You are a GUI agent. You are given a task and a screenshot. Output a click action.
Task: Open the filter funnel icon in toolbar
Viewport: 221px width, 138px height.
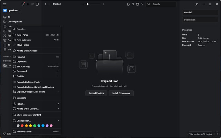(x=142, y=4)
